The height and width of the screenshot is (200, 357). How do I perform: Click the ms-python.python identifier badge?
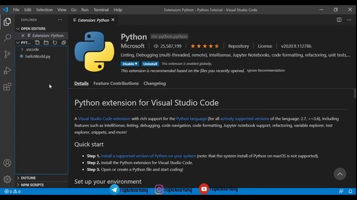pyautogui.click(x=169, y=37)
